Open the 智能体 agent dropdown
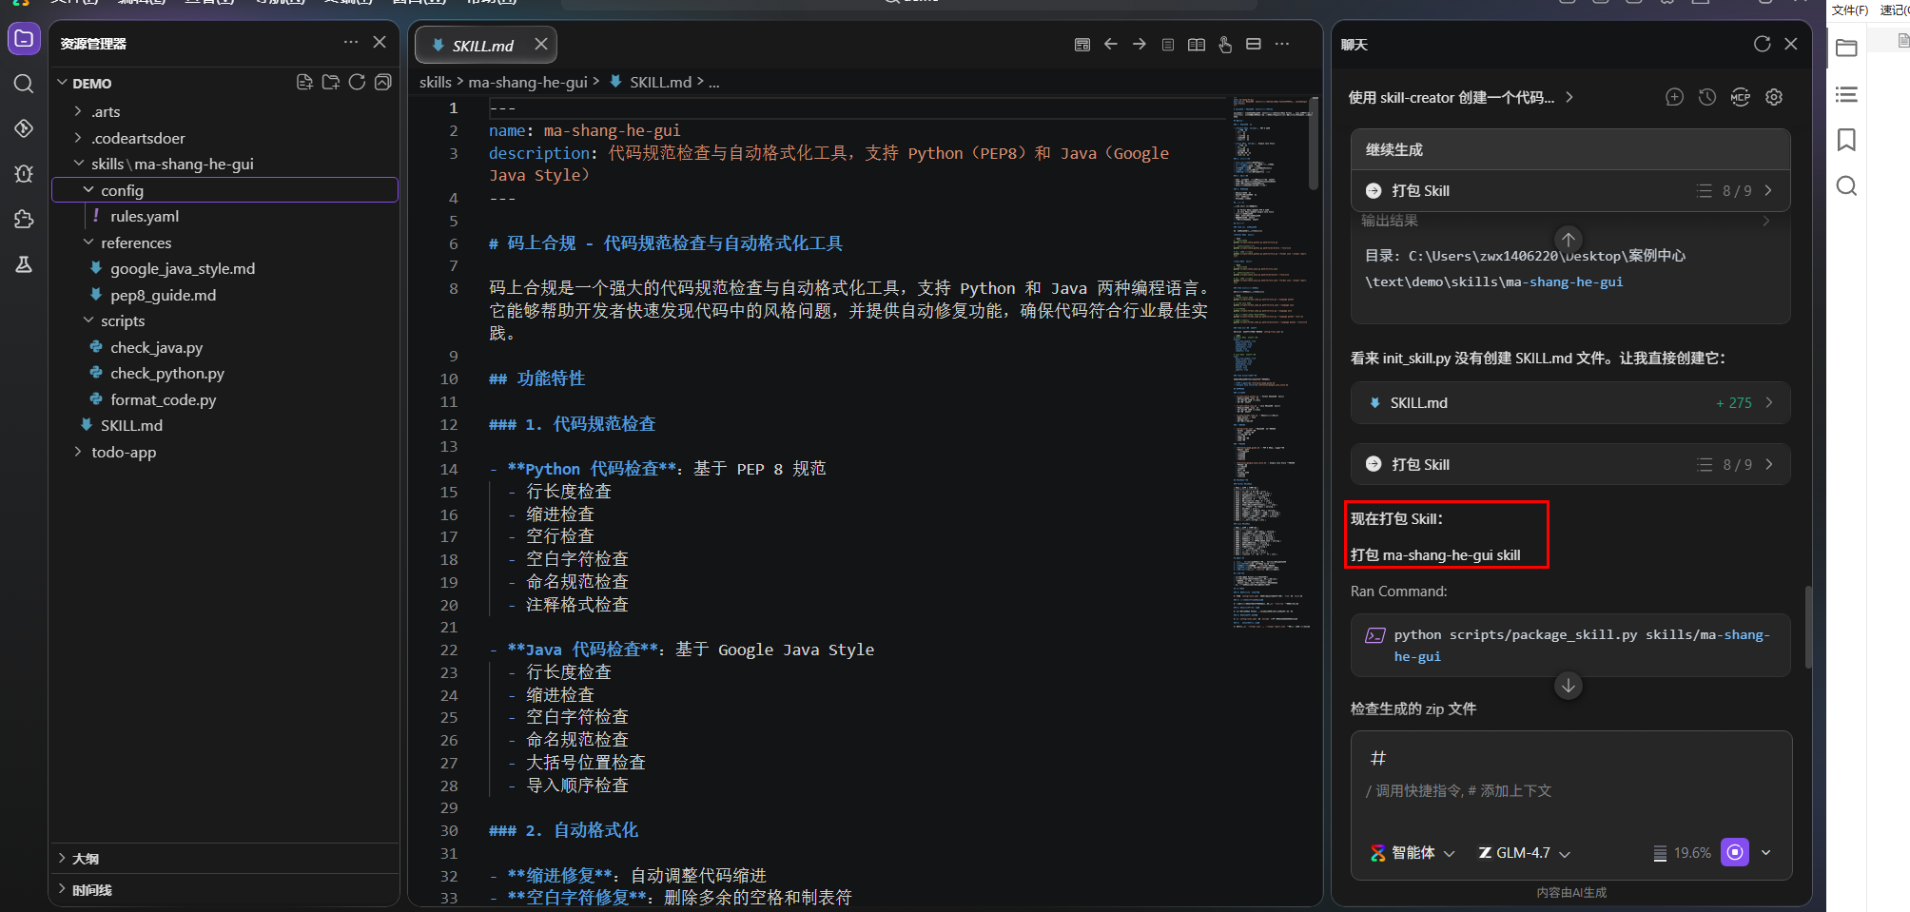The height and width of the screenshot is (912, 1910). 1413,852
